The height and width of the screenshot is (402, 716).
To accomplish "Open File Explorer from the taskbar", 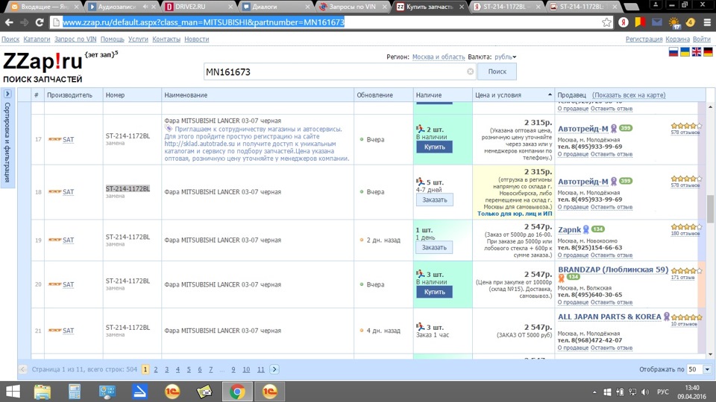I will coord(43,392).
